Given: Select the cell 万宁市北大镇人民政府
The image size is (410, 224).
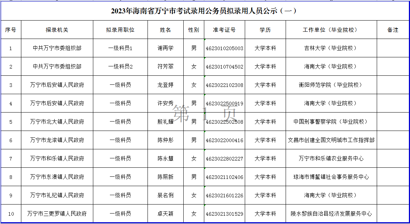Looking at the screenshot, I should tap(57, 122).
